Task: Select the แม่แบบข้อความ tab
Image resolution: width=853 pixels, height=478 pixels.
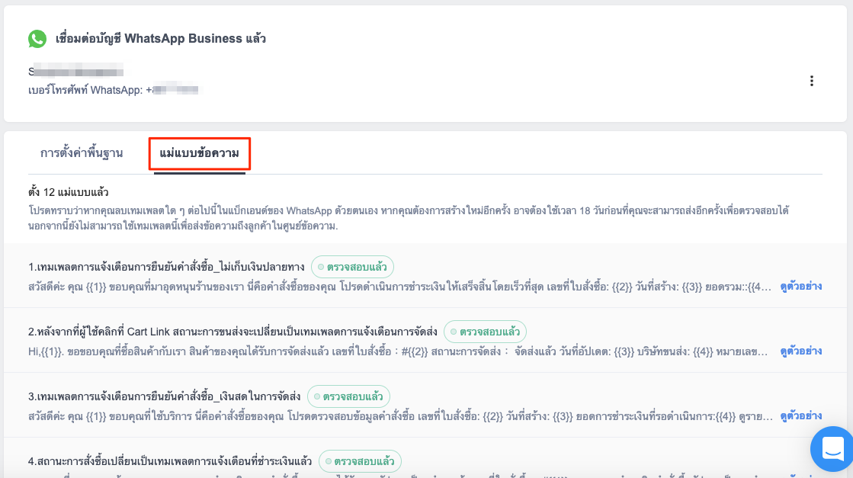Action: click(199, 153)
